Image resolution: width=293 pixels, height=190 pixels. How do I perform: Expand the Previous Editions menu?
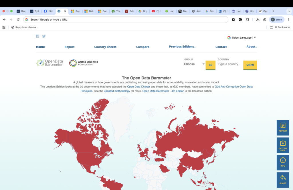coord(182,47)
